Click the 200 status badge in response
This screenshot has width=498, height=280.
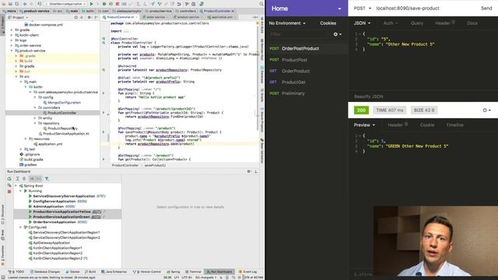tap(361, 110)
